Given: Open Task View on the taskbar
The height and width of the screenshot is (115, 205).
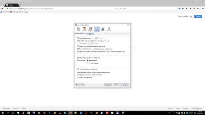Looking at the screenshot, I should (x=13, y=113).
